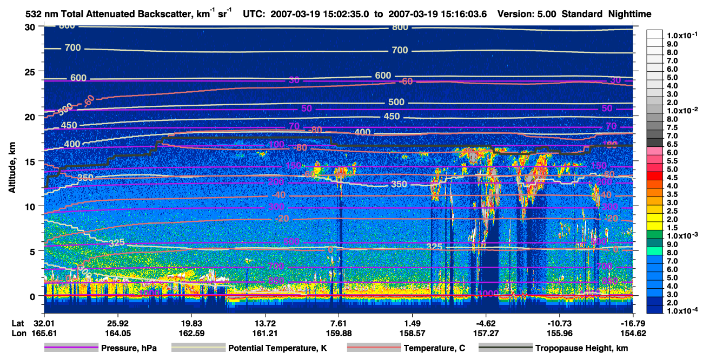This screenshot has width=703, height=360.
Task: Click the longitude value "162.59"
Action: 191,334
